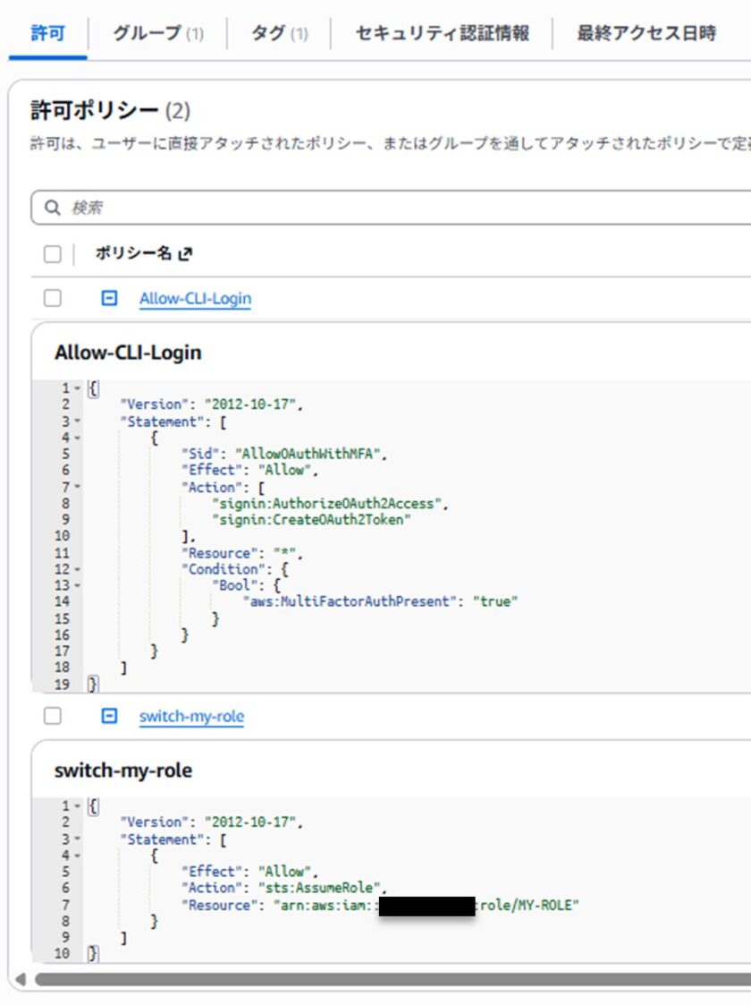This screenshot has height=1005, width=751.
Task: Switch to the グループ (1) tab
Action: coord(158,33)
